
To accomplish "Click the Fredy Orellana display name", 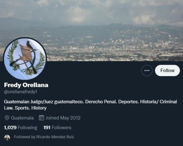I will coord(26,85).
